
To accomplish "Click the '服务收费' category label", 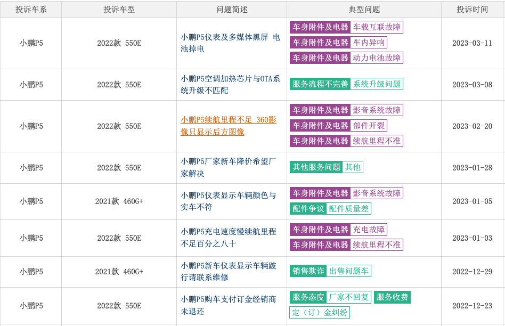I will (392, 297).
